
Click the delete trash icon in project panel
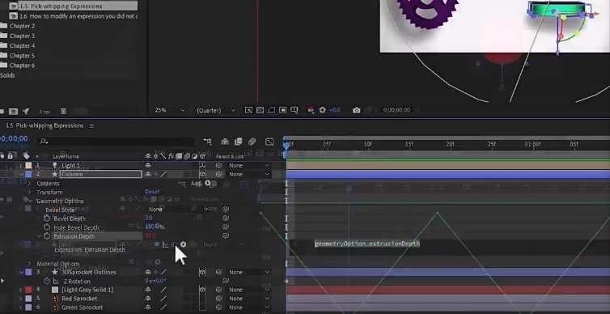[x=63, y=112]
